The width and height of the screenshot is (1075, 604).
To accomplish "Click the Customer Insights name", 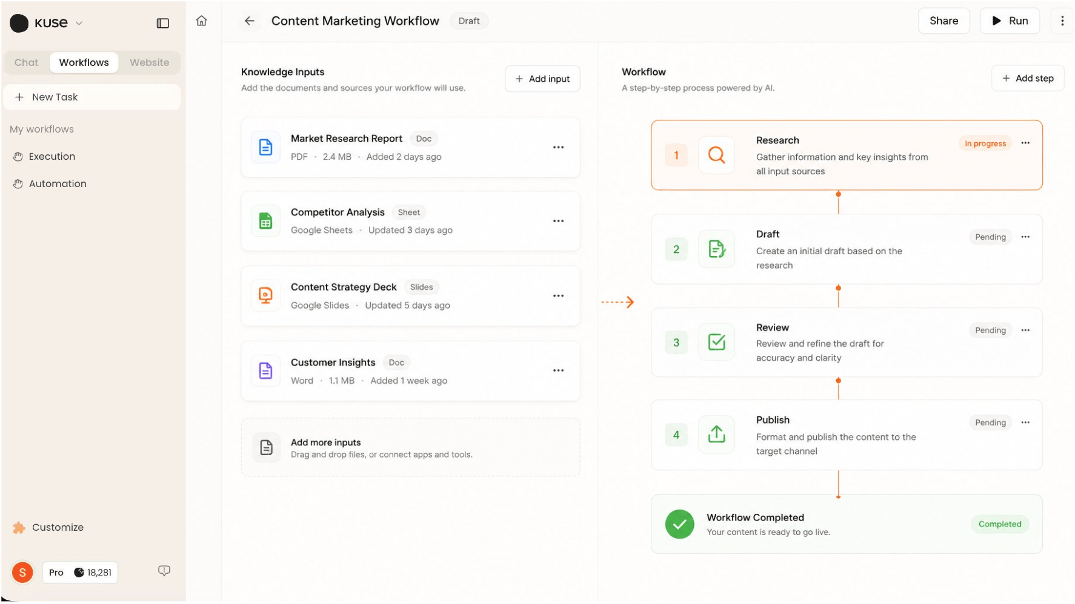I will [x=333, y=363].
